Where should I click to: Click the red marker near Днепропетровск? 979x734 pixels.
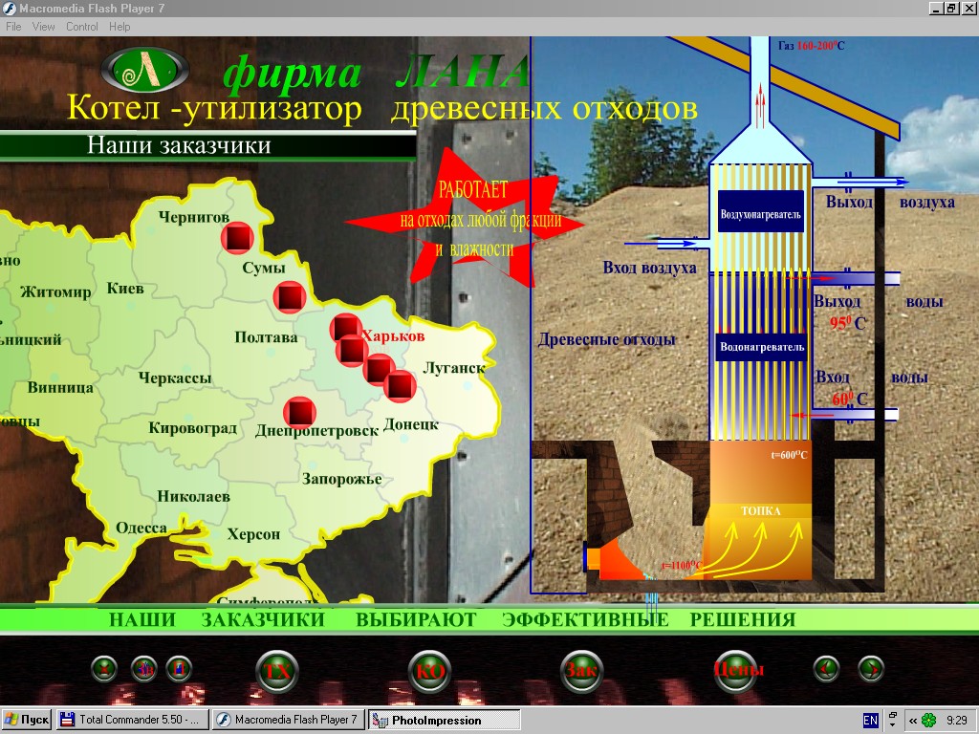tap(300, 412)
